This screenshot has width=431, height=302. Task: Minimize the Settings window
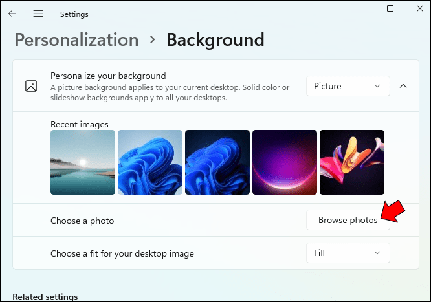tap(360, 8)
